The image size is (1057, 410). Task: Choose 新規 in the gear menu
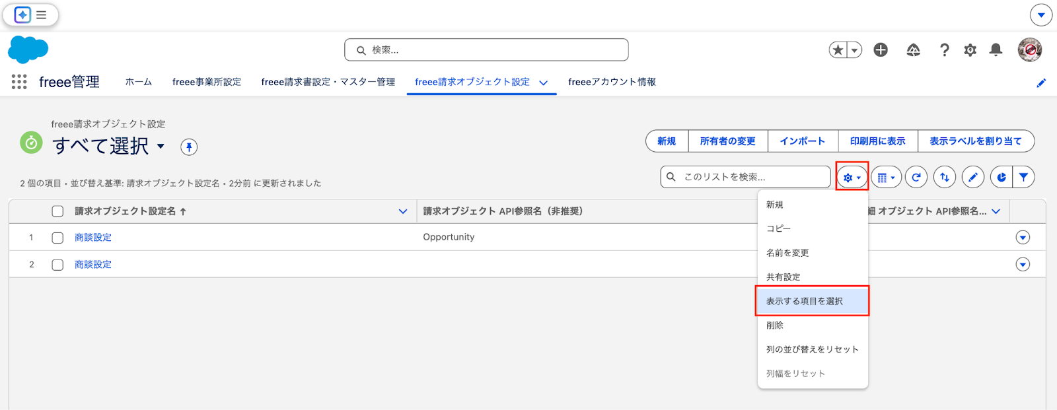[x=813, y=205]
